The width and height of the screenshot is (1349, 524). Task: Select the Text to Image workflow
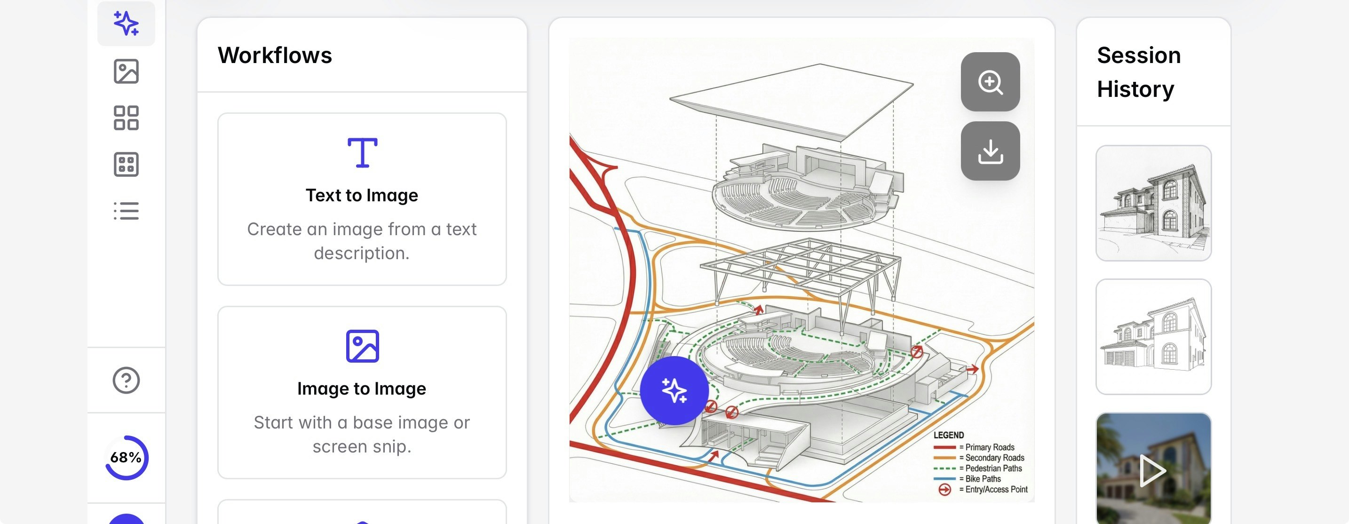362,200
